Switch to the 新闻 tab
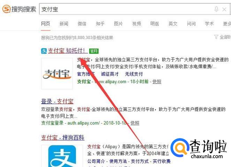231x167 pixels. (64, 24)
